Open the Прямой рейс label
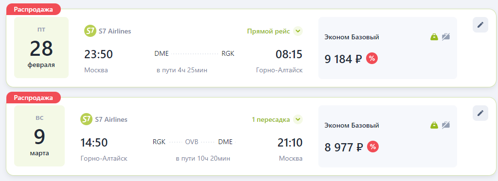Viewport: 498px width, 181px height. point(268,32)
